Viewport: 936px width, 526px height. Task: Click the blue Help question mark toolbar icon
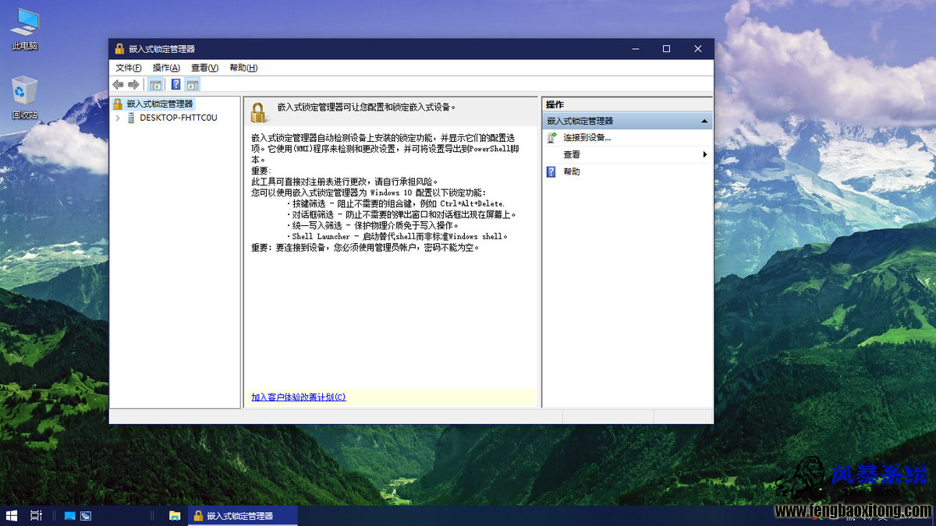[176, 84]
